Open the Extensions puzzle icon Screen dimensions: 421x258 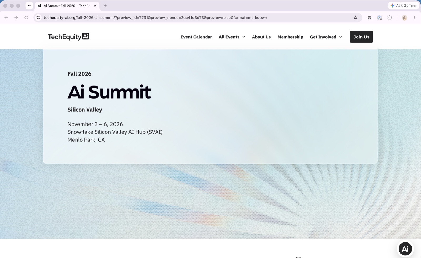pos(390,18)
